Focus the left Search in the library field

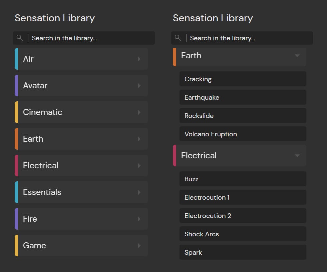click(84, 38)
